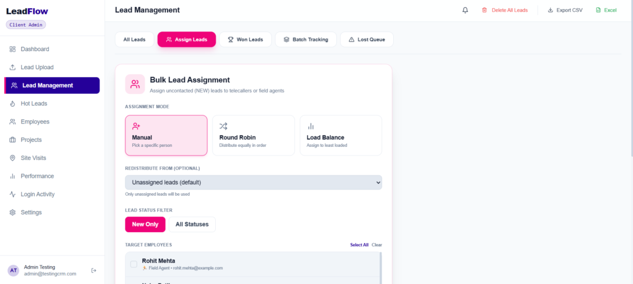Expand the Redistribute From dropdown
633x284 pixels.
click(x=253, y=182)
